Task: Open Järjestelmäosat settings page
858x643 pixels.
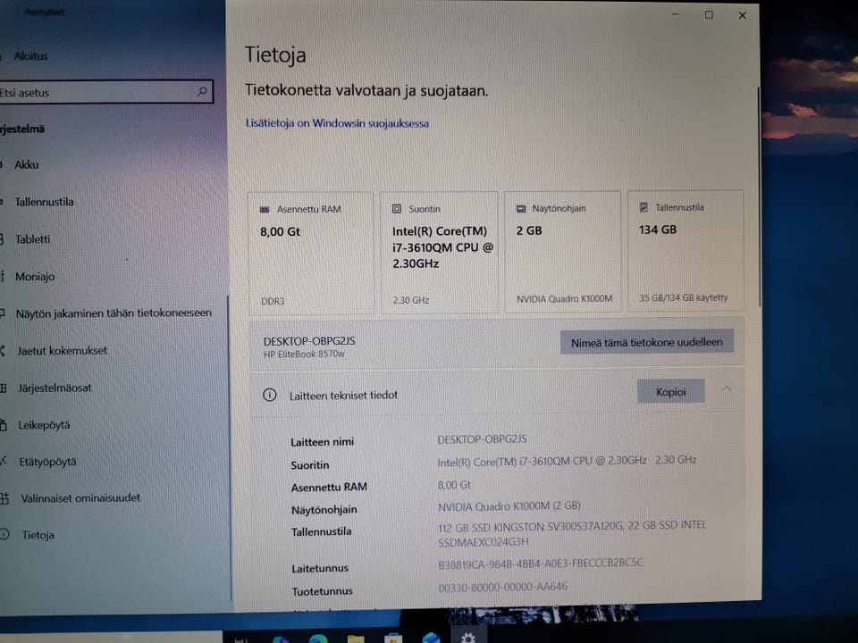Action: [x=55, y=388]
